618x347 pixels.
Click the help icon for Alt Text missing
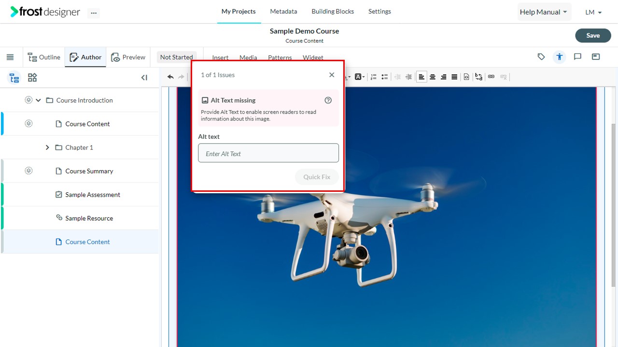(328, 100)
